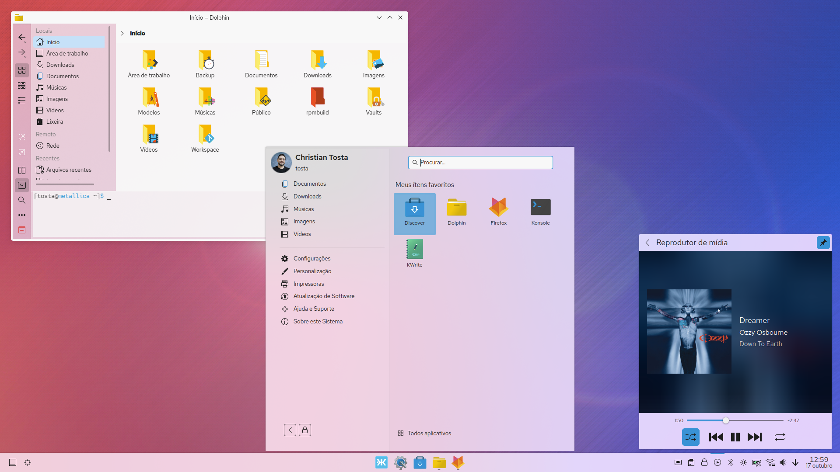Launch Discover from favorites grid
840x472 pixels.
click(x=414, y=214)
